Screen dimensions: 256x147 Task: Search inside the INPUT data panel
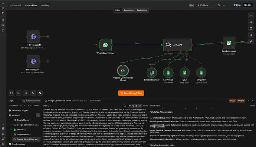pyautogui.click(x=125, y=106)
